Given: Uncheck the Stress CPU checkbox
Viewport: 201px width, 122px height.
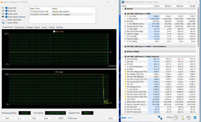Looking at the screenshot, I should 6,8.
